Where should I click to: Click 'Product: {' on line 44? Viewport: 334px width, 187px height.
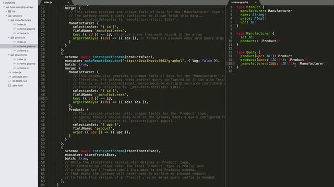pyautogui.click(x=79, y=110)
